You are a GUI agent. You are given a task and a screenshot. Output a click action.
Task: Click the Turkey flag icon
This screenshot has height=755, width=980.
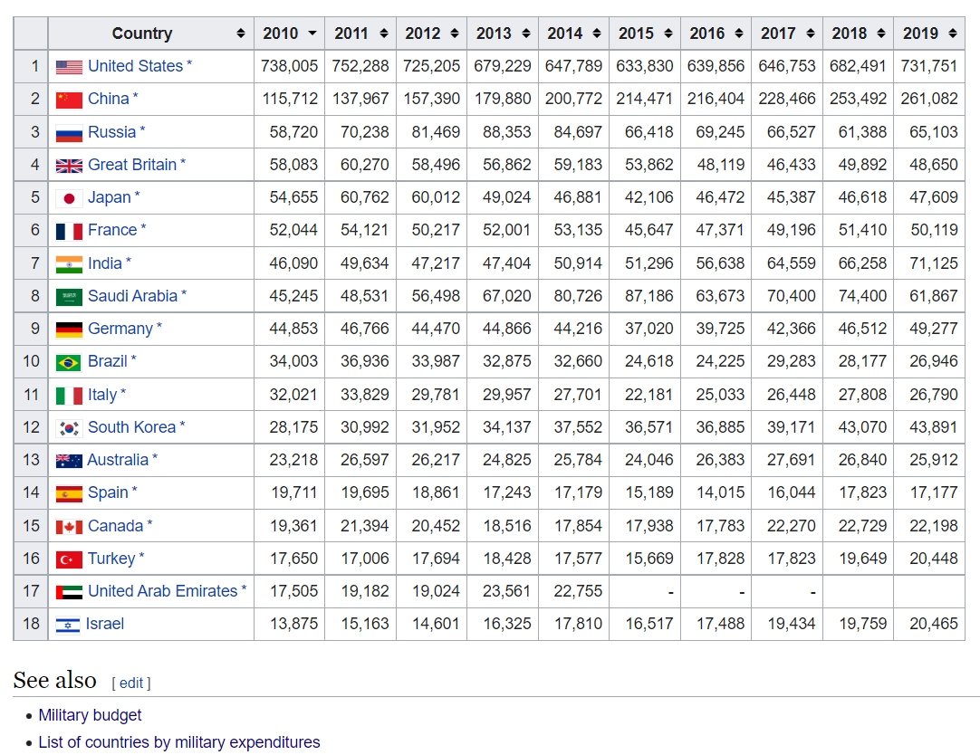(x=69, y=559)
